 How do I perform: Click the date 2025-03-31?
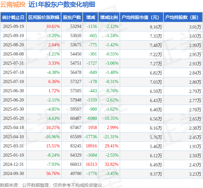pos(14,146)
